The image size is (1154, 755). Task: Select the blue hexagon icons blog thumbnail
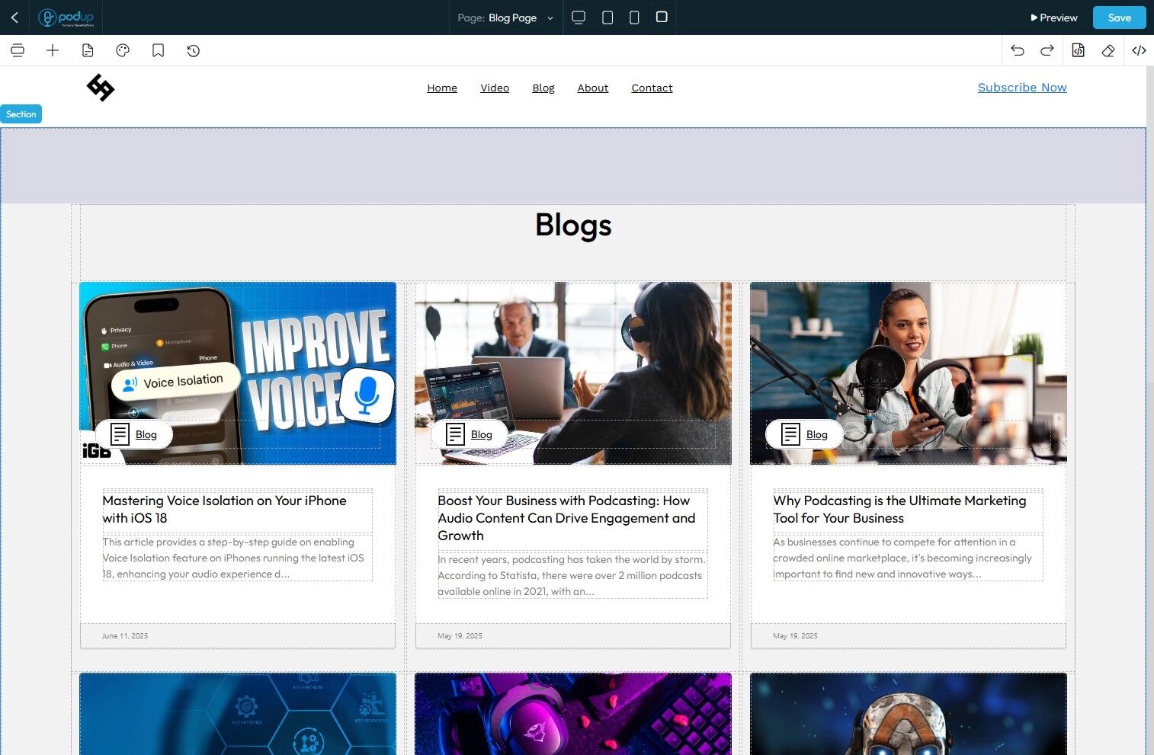coord(238,714)
